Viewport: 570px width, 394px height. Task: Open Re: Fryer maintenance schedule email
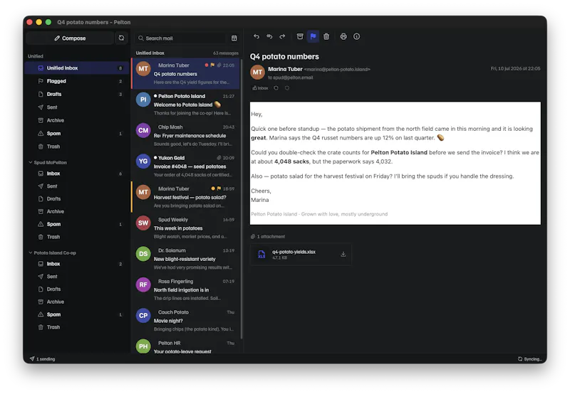(x=185, y=135)
